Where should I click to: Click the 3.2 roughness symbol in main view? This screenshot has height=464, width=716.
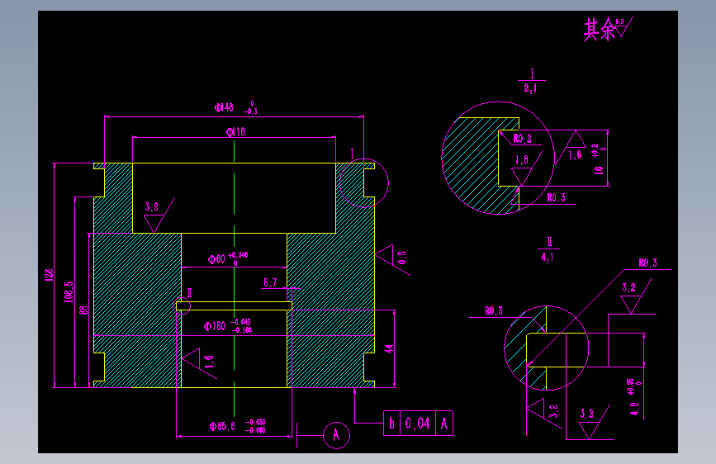(x=159, y=215)
